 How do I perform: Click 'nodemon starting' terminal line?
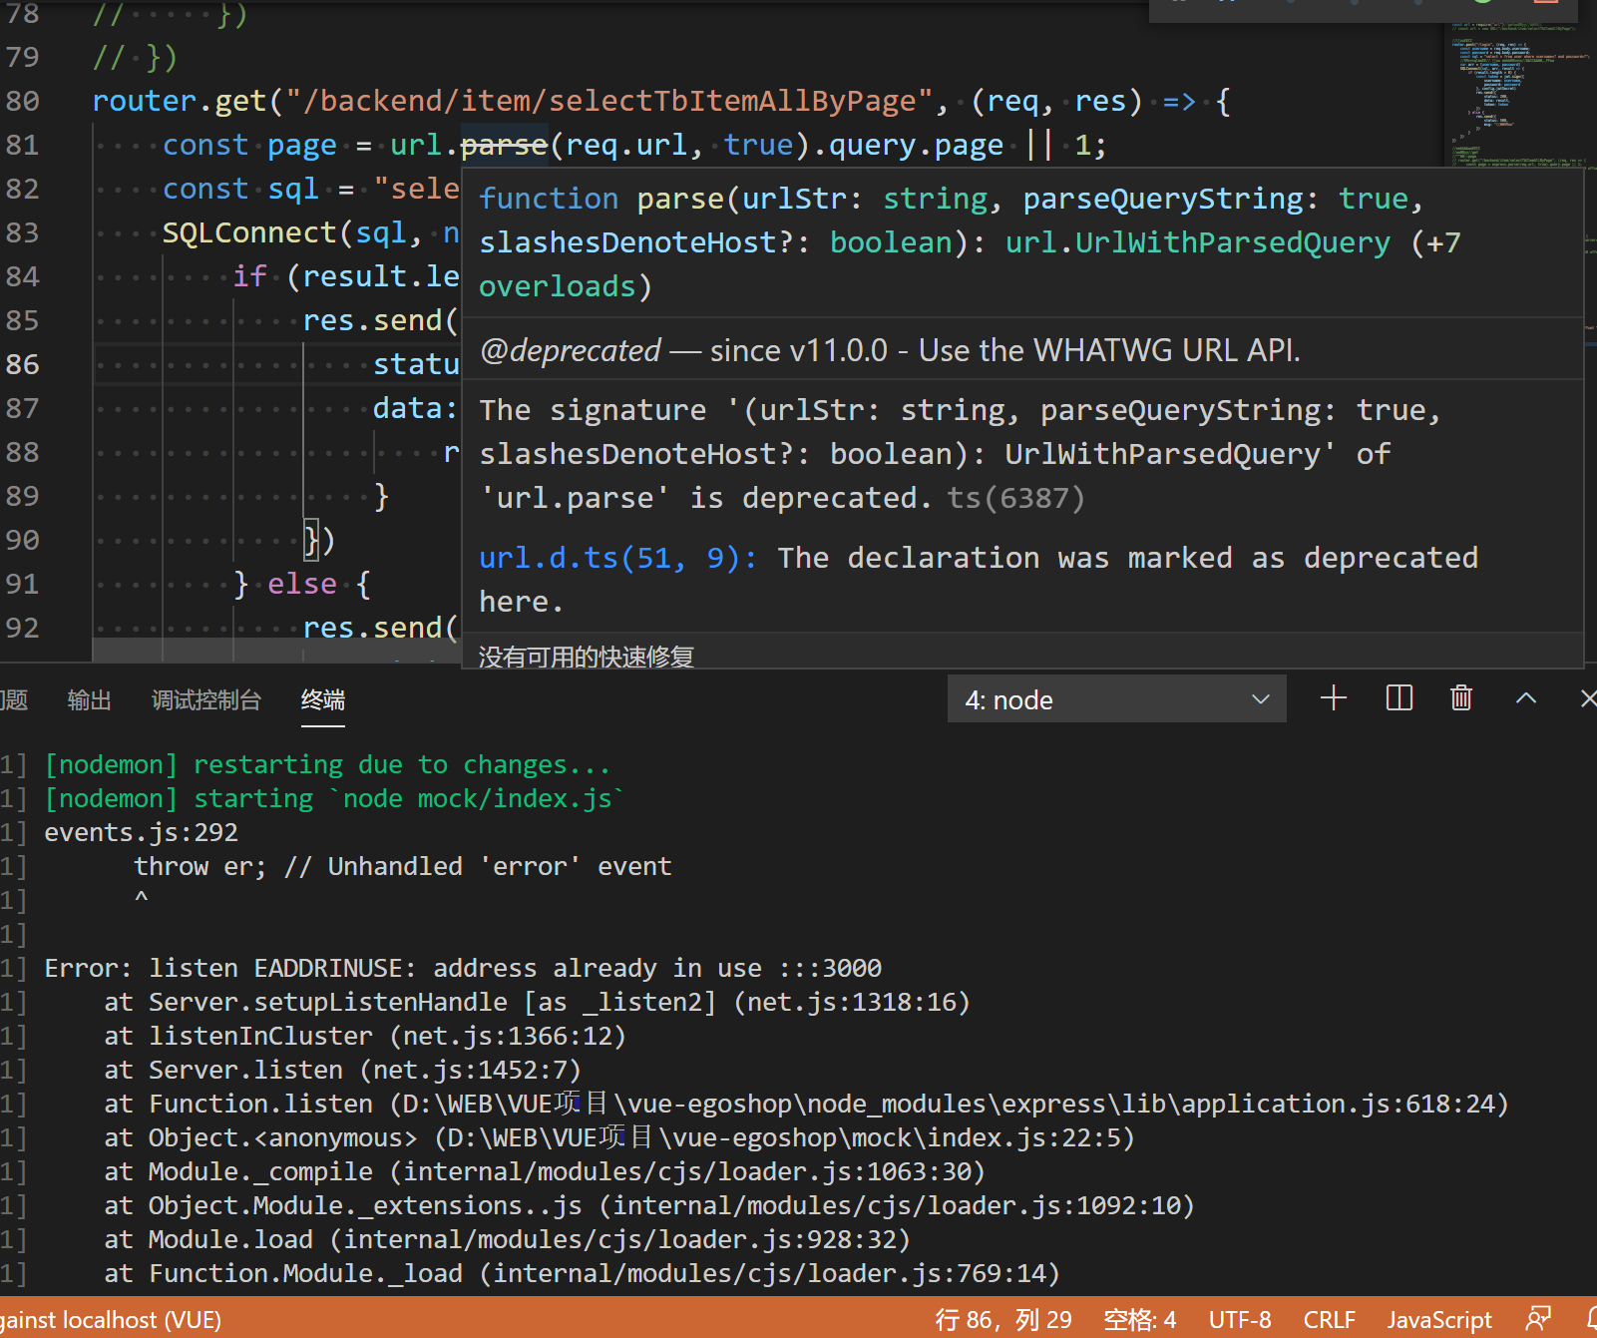(x=334, y=798)
